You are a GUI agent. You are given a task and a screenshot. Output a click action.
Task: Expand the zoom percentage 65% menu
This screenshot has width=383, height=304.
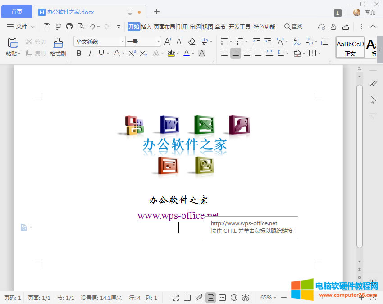[x=269, y=297]
